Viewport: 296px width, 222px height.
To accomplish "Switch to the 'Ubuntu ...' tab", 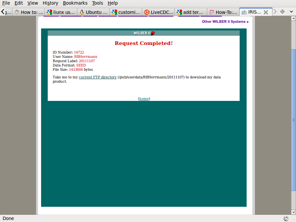I will 93,12.
